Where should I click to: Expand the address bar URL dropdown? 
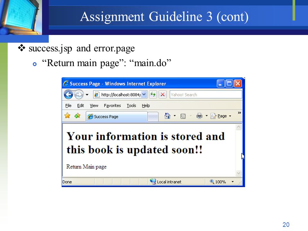pos(144,94)
